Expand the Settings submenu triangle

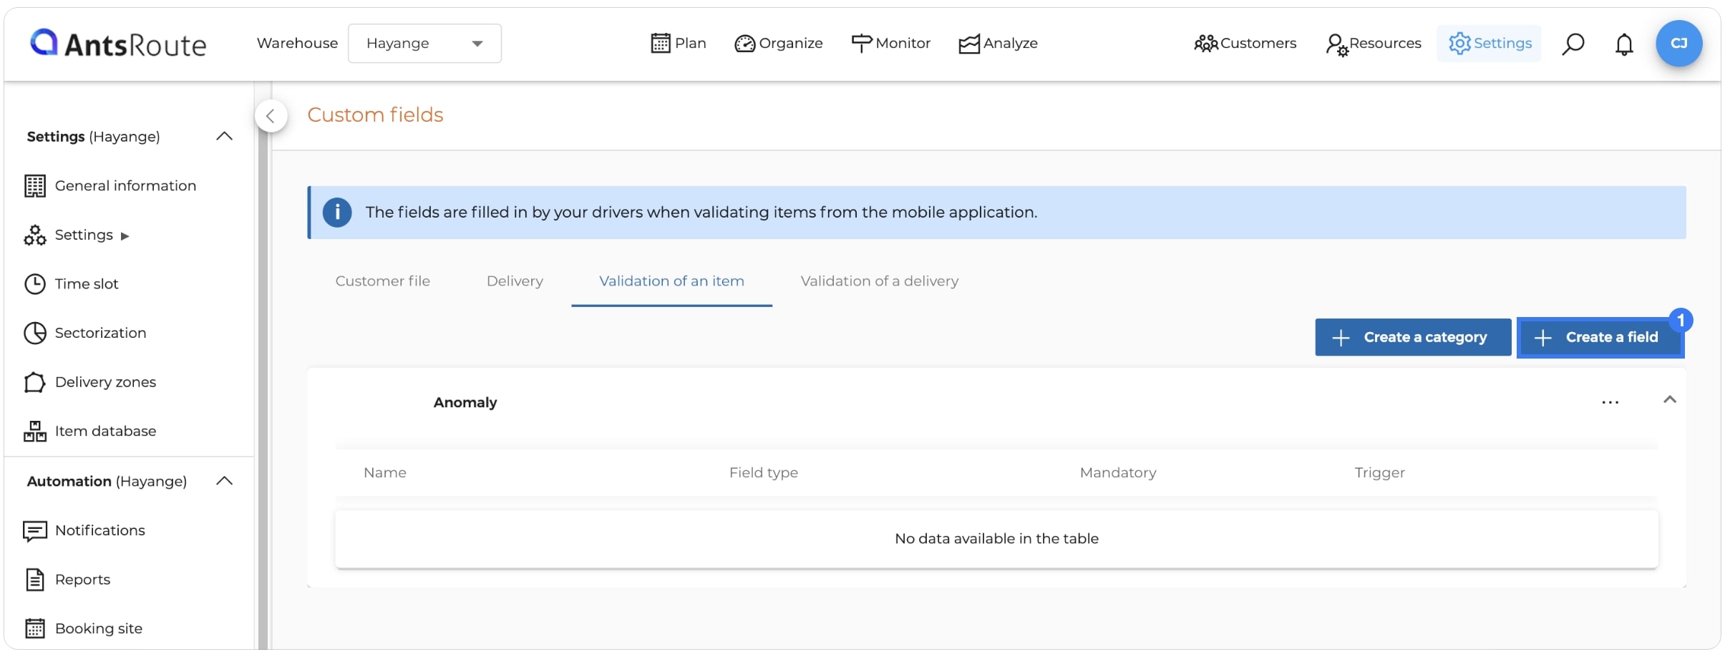point(125,236)
